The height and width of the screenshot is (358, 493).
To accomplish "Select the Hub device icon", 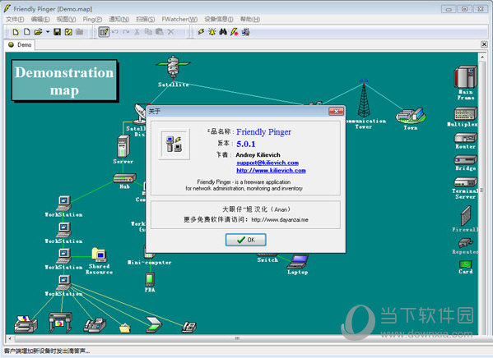I will click(x=124, y=178).
